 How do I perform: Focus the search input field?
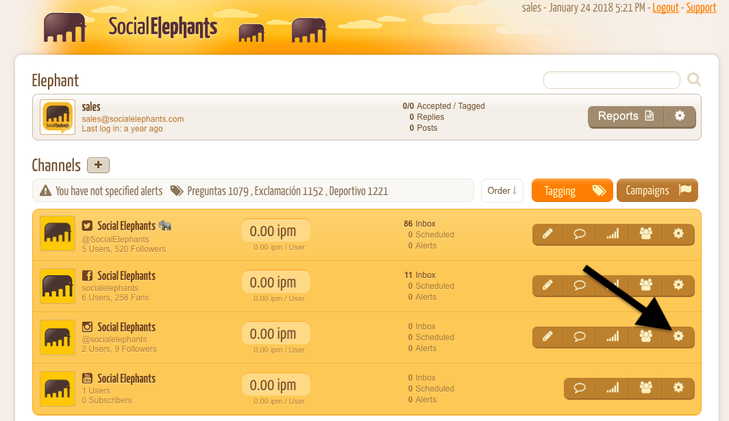pos(611,80)
